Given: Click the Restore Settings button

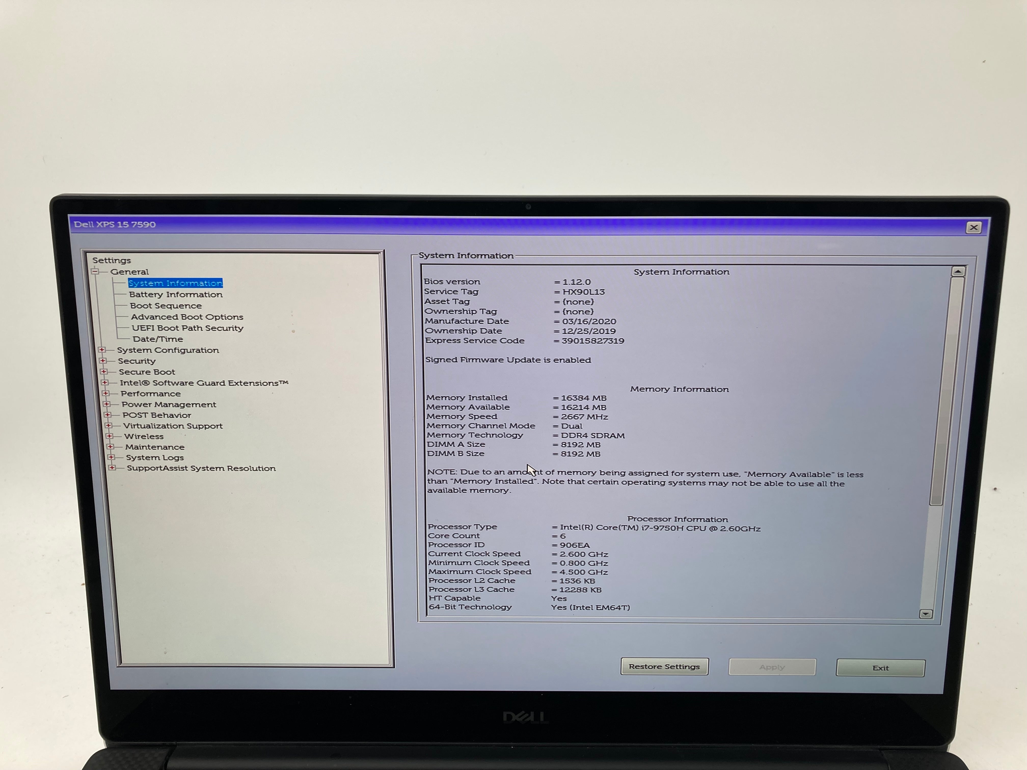Looking at the screenshot, I should coord(664,667).
